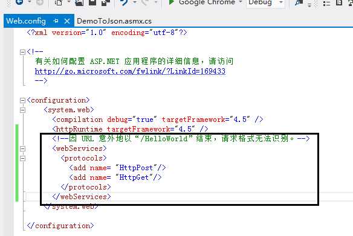Image resolution: width=353 pixels, height=236 pixels.
Task: Click the Find in Files toolbar icon
Action: tap(299, 2)
